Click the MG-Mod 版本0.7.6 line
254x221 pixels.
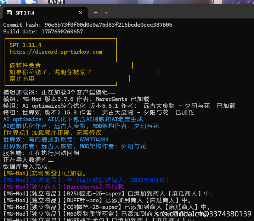point(76,99)
